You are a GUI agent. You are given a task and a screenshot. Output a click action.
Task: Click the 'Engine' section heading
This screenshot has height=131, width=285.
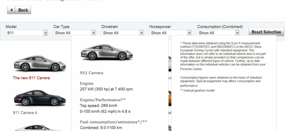click(x=87, y=84)
